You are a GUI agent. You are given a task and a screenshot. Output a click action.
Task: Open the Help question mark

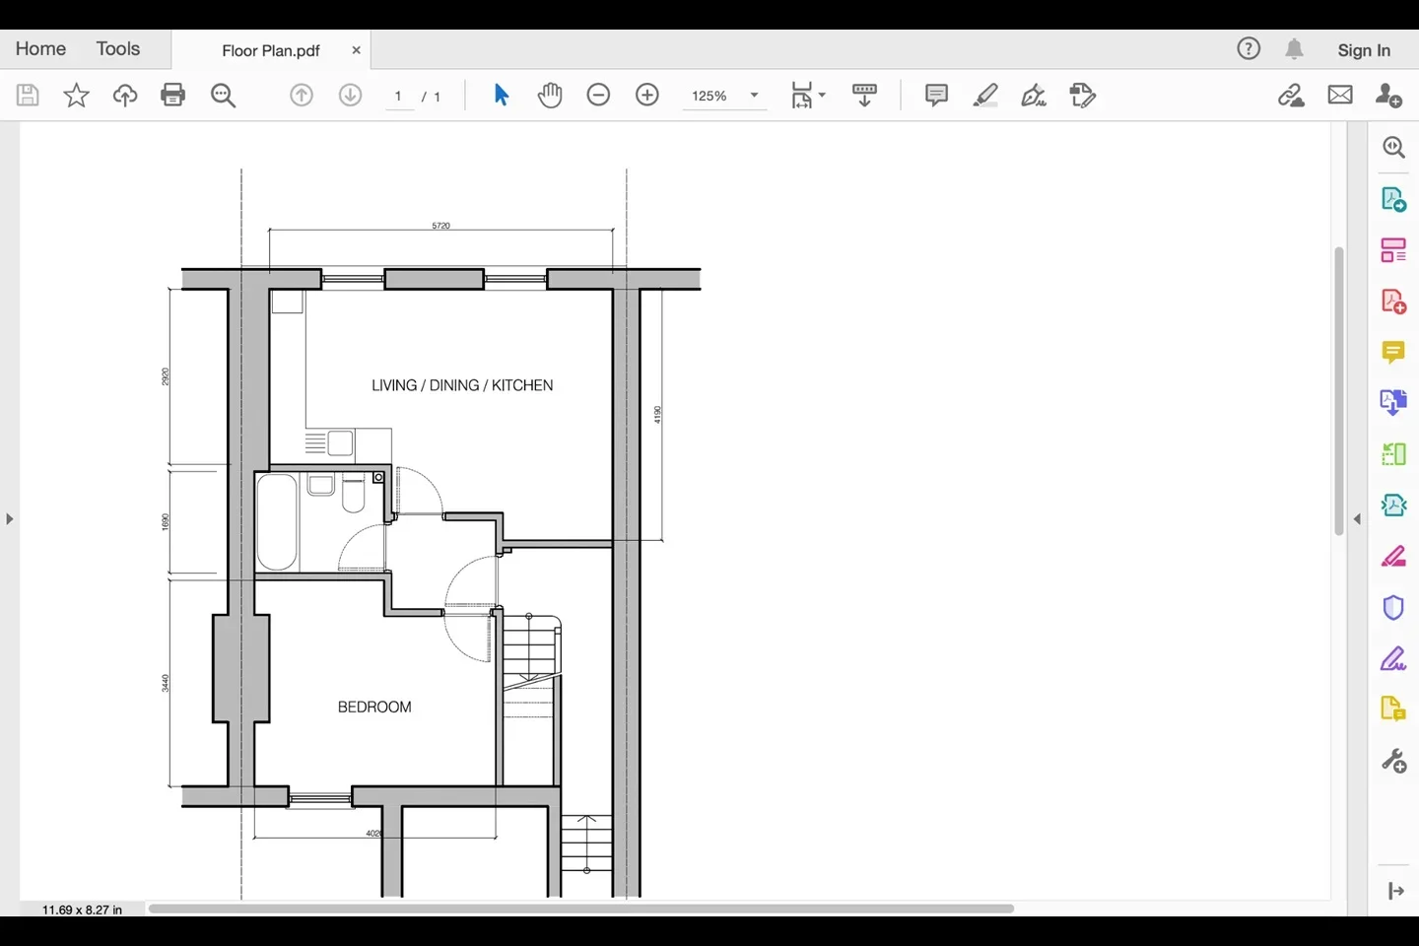coord(1249,48)
